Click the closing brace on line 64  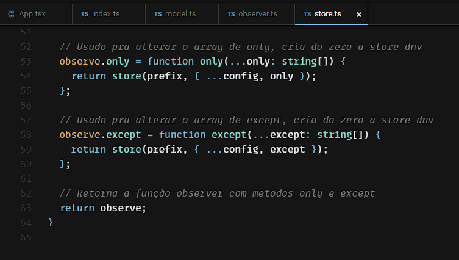[51, 222]
